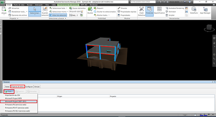Click Guardar selección icon
Image resolution: width=216 pixels, height=117 pixels.
pyautogui.click(x=45, y=12)
